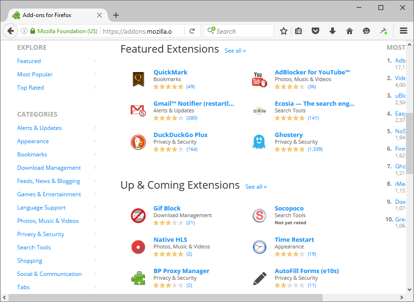This screenshot has height=302, width=414.
Task: Click the QuickMark bookmark ribbon icon
Action: [138, 79]
